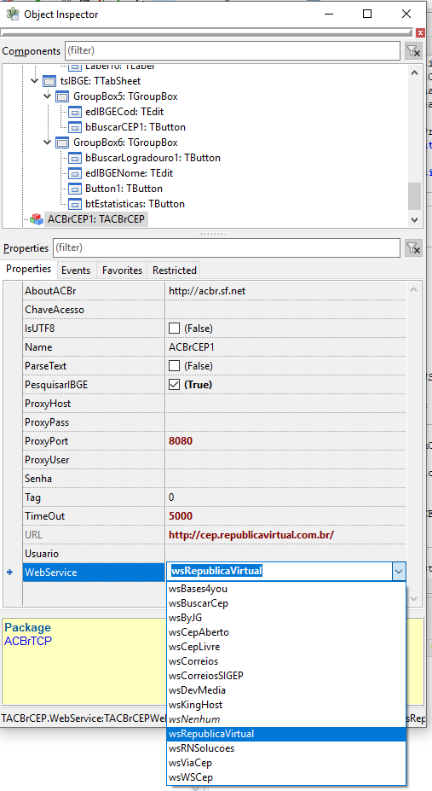Toggle the IsUTF8 checkbox

click(x=174, y=329)
